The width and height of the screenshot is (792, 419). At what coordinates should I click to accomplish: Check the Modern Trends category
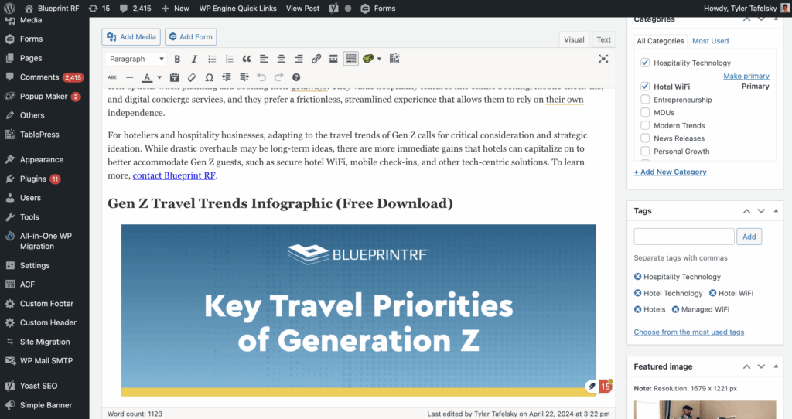[645, 125]
